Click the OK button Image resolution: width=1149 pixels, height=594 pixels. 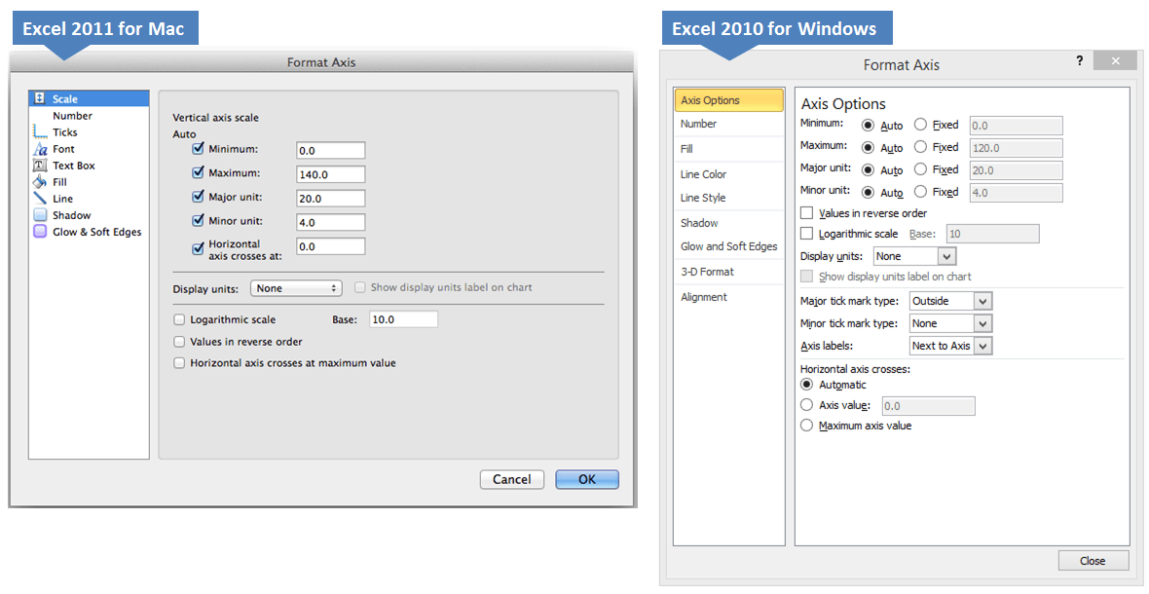[586, 479]
